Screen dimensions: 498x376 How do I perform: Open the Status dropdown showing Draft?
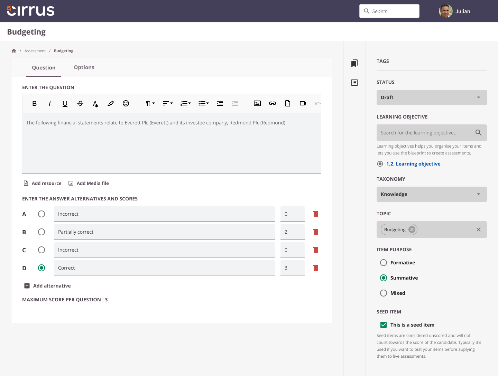[431, 97]
